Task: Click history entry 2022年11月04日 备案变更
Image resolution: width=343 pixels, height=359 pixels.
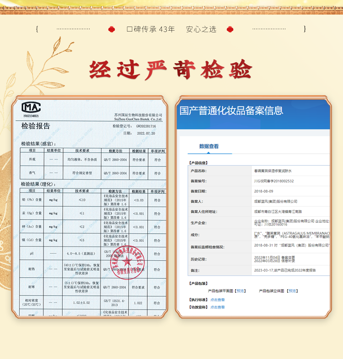Action: click(x=274, y=257)
